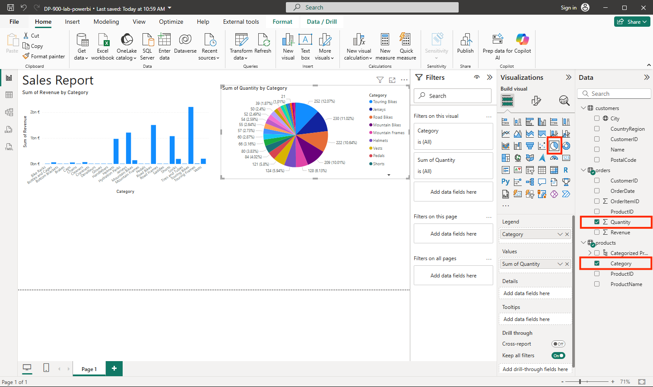Open the Legend Category field dropdown
This screenshot has height=387, width=653.
tap(560, 234)
